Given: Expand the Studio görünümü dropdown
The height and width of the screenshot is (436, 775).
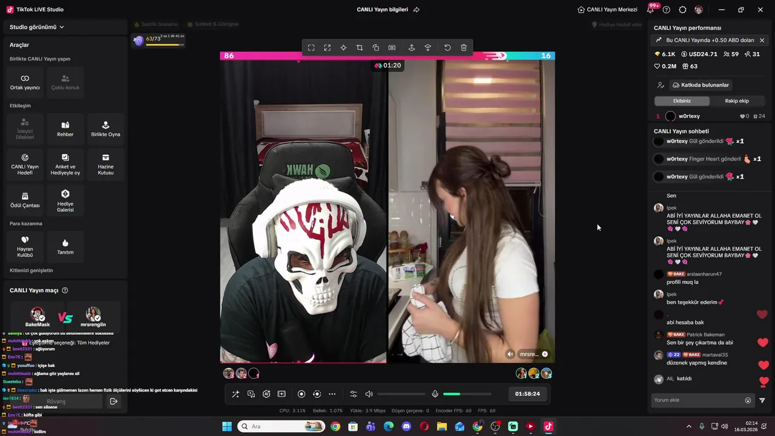Looking at the screenshot, I should pos(37,27).
